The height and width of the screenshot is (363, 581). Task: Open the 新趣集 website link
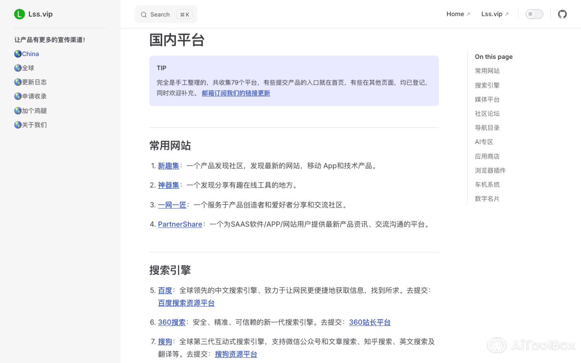pyautogui.click(x=168, y=166)
